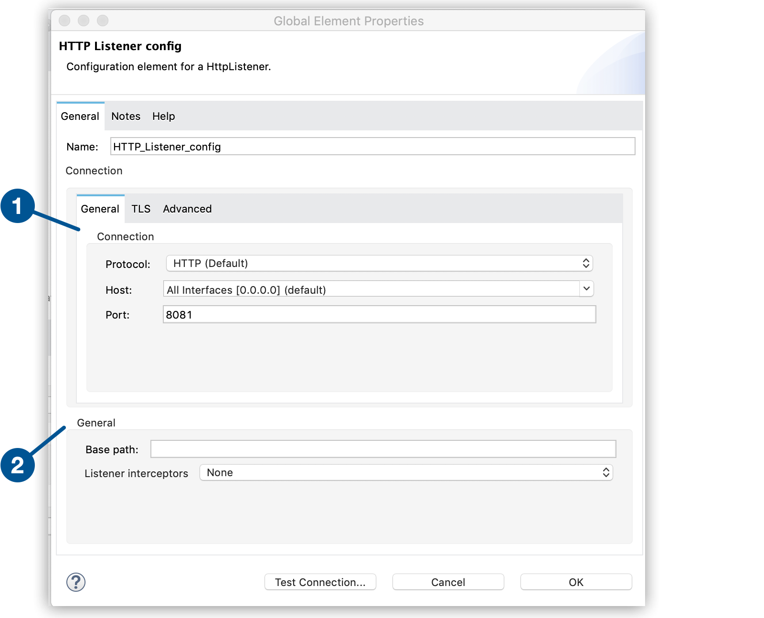Open the help question mark icon
This screenshot has height=618, width=764.
coord(76,582)
